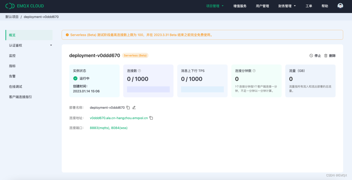Stop the deployment with 停止
352x180 pixels.
pyautogui.click(x=315, y=56)
